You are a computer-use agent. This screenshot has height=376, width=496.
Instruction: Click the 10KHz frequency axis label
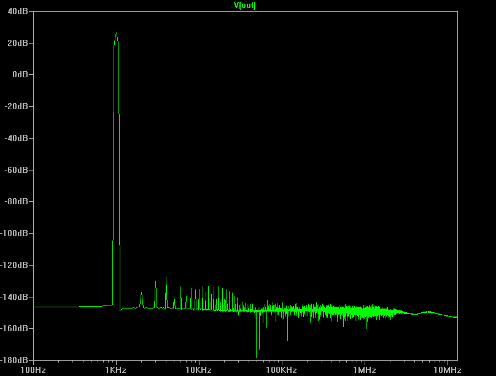(x=199, y=370)
